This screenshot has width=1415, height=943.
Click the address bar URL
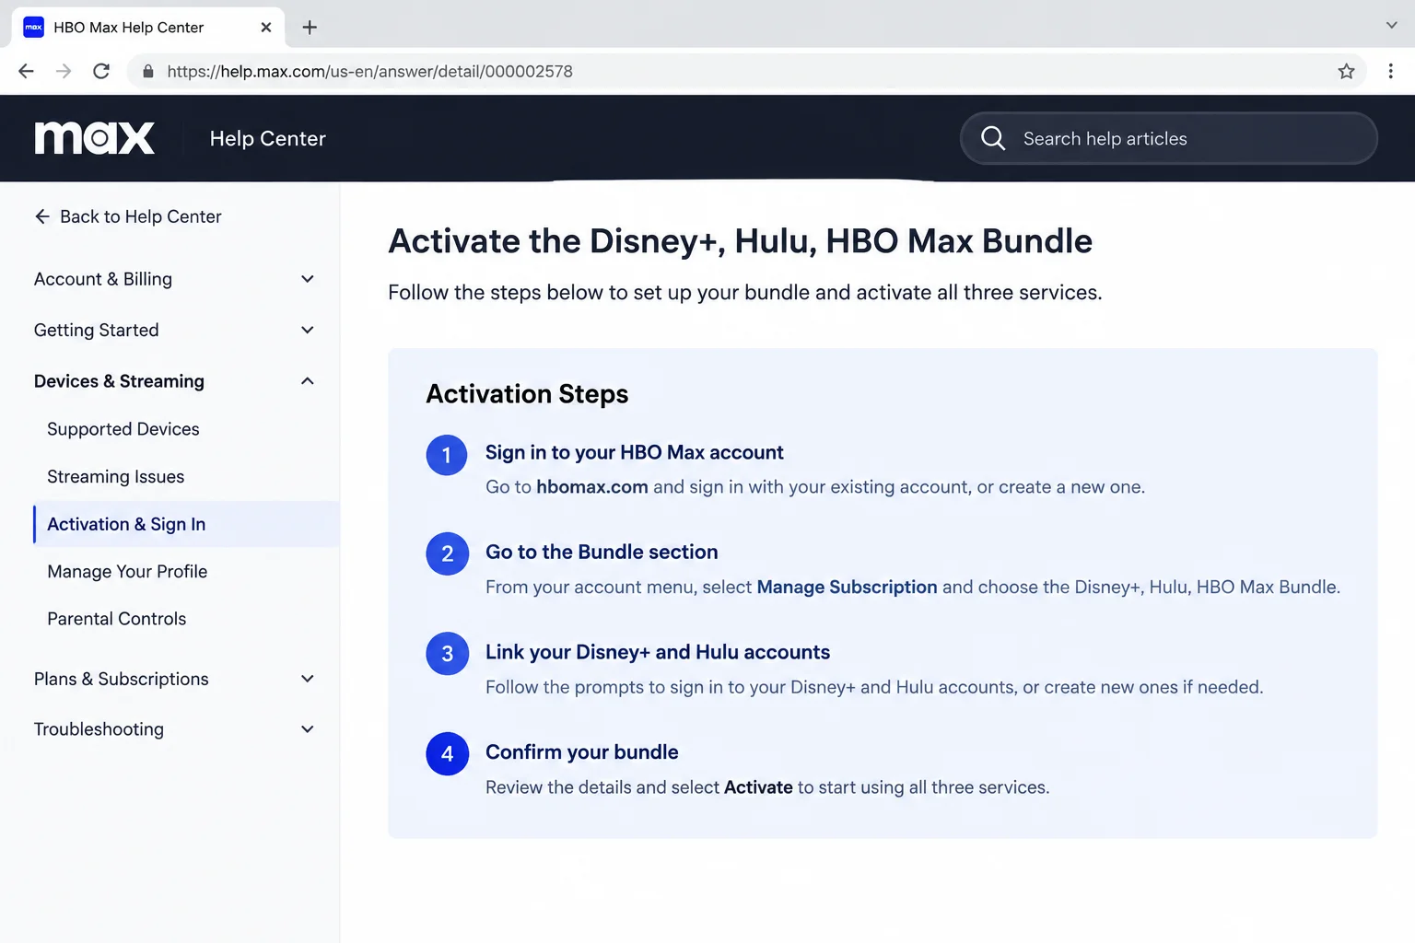coord(369,71)
